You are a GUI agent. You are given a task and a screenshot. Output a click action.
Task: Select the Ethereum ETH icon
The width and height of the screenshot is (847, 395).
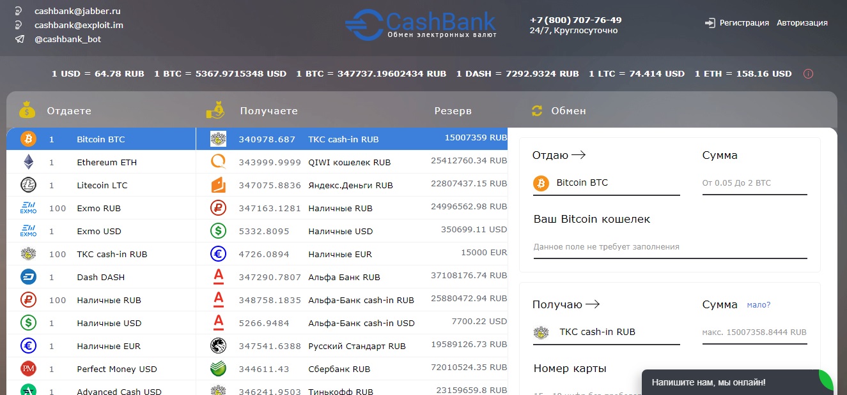29,162
